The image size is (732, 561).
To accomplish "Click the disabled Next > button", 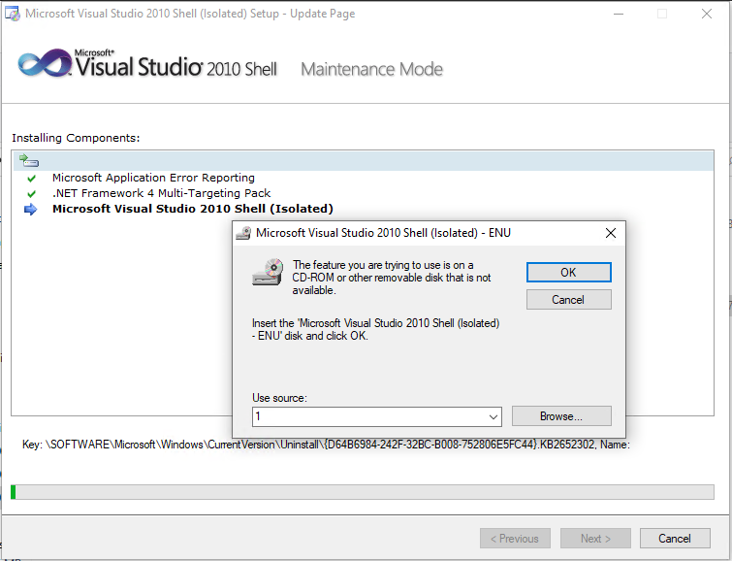I will point(595,539).
